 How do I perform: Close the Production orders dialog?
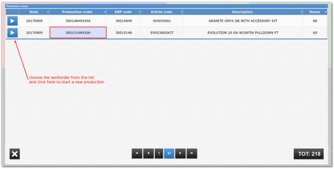click(15, 154)
